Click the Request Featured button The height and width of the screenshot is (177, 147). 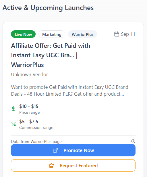coord(73,166)
